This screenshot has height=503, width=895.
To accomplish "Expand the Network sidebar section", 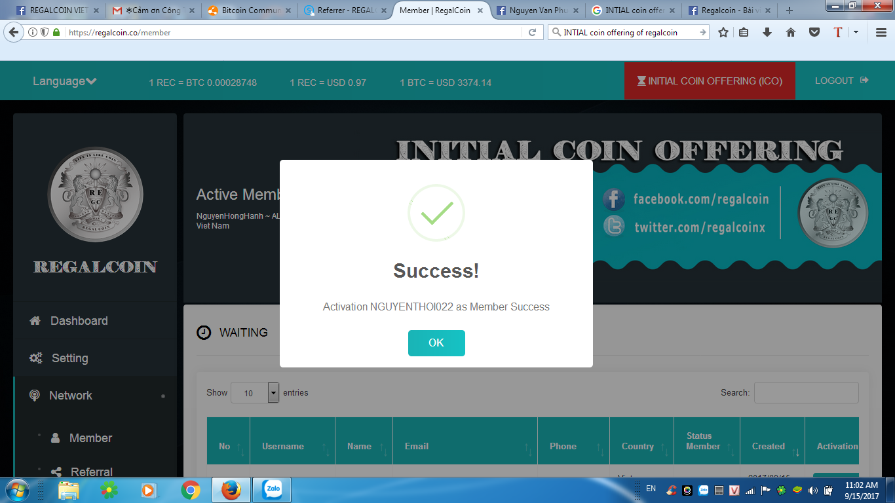I will pos(95,396).
